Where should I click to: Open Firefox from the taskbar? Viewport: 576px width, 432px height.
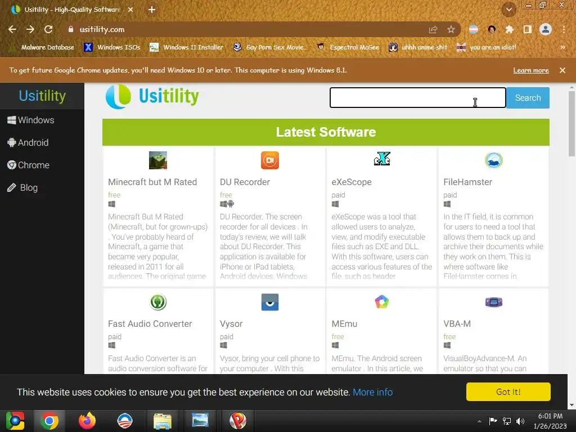click(x=87, y=421)
